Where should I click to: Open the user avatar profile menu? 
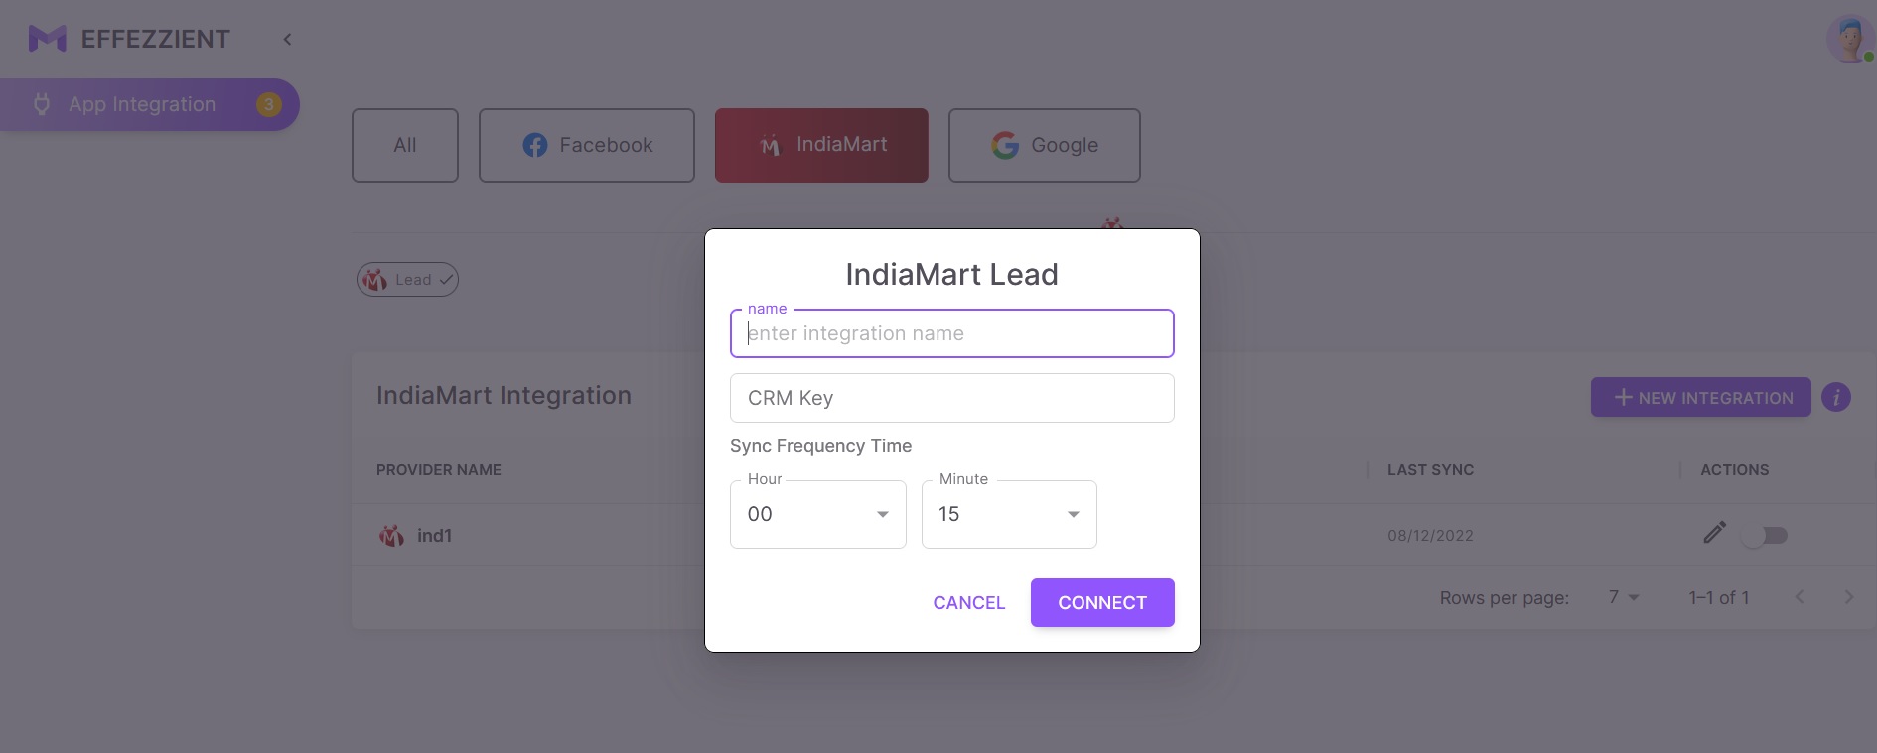coord(1849,40)
